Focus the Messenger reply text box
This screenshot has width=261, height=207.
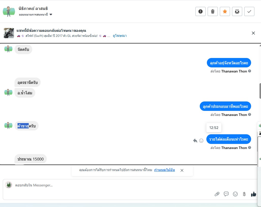coord(102,185)
